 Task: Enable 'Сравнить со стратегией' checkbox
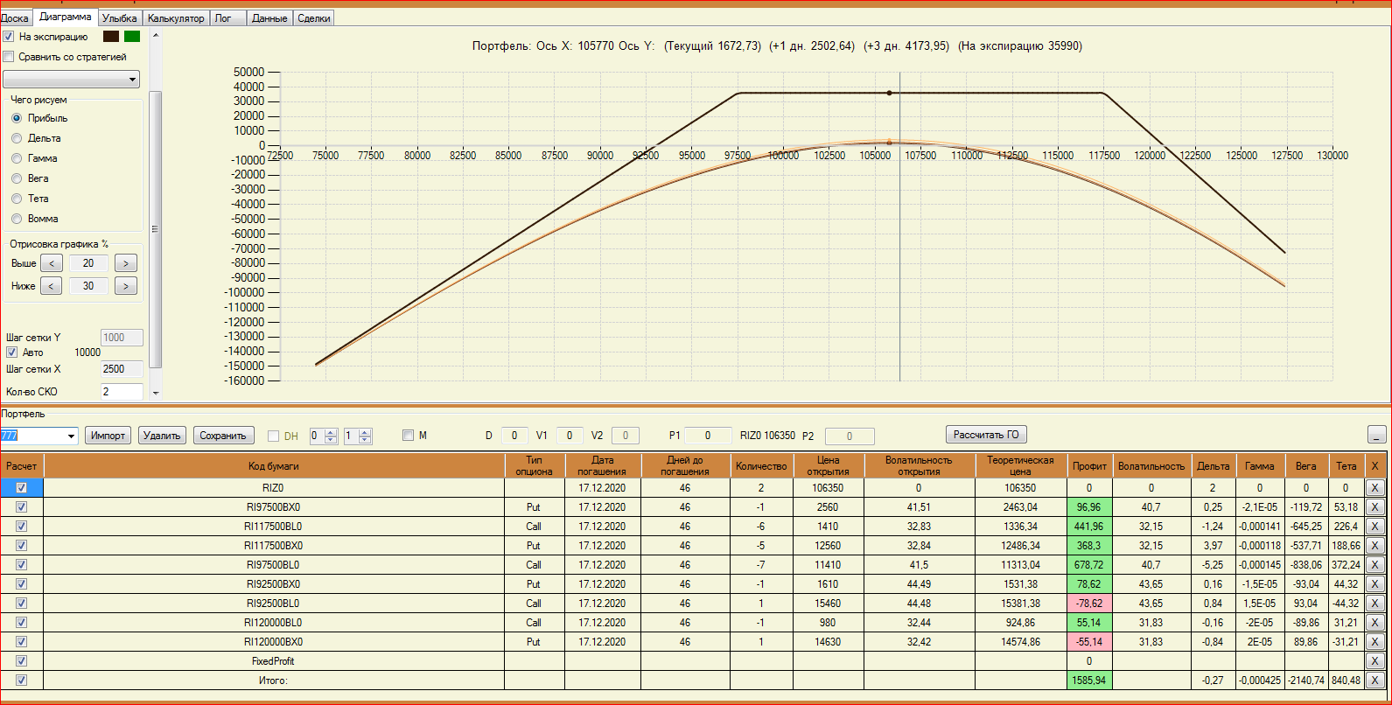pyautogui.click(x=9, y=57)
